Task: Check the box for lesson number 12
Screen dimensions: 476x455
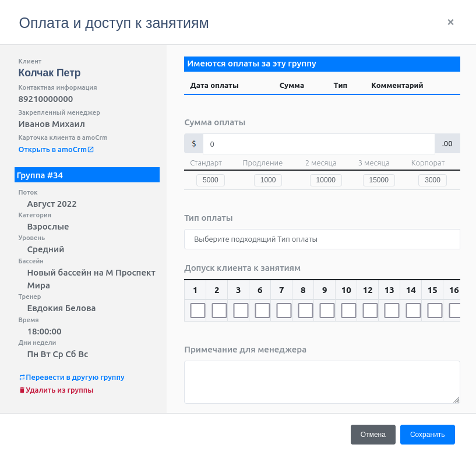Action: (x=367, y=311)
